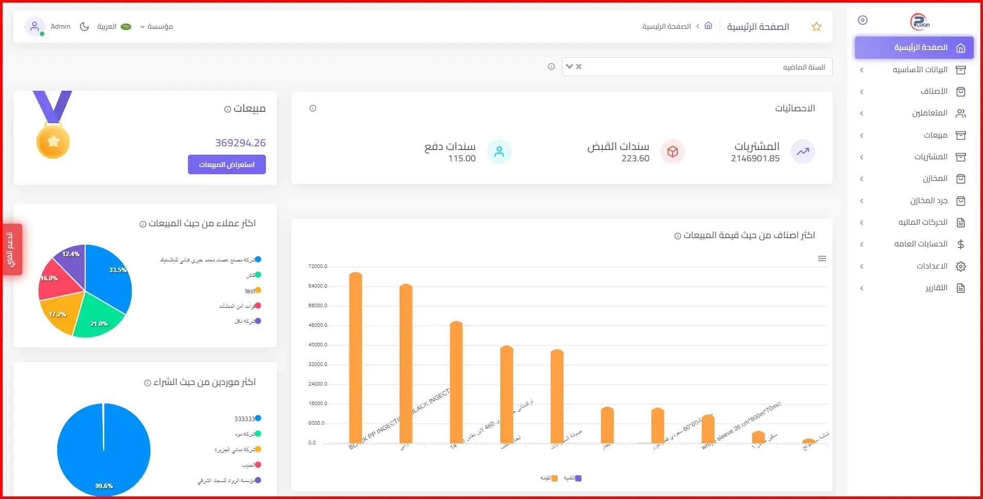This screenshot has width=983, height=499.
Task: Open the Admin user avatar
Action: click(x=35, y=26)
